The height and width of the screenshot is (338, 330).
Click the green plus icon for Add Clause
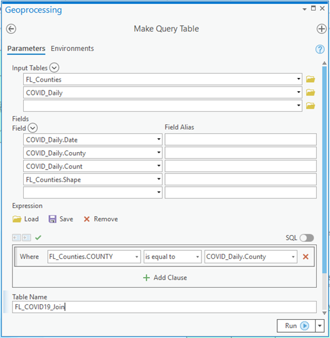[x=146, y=278]
